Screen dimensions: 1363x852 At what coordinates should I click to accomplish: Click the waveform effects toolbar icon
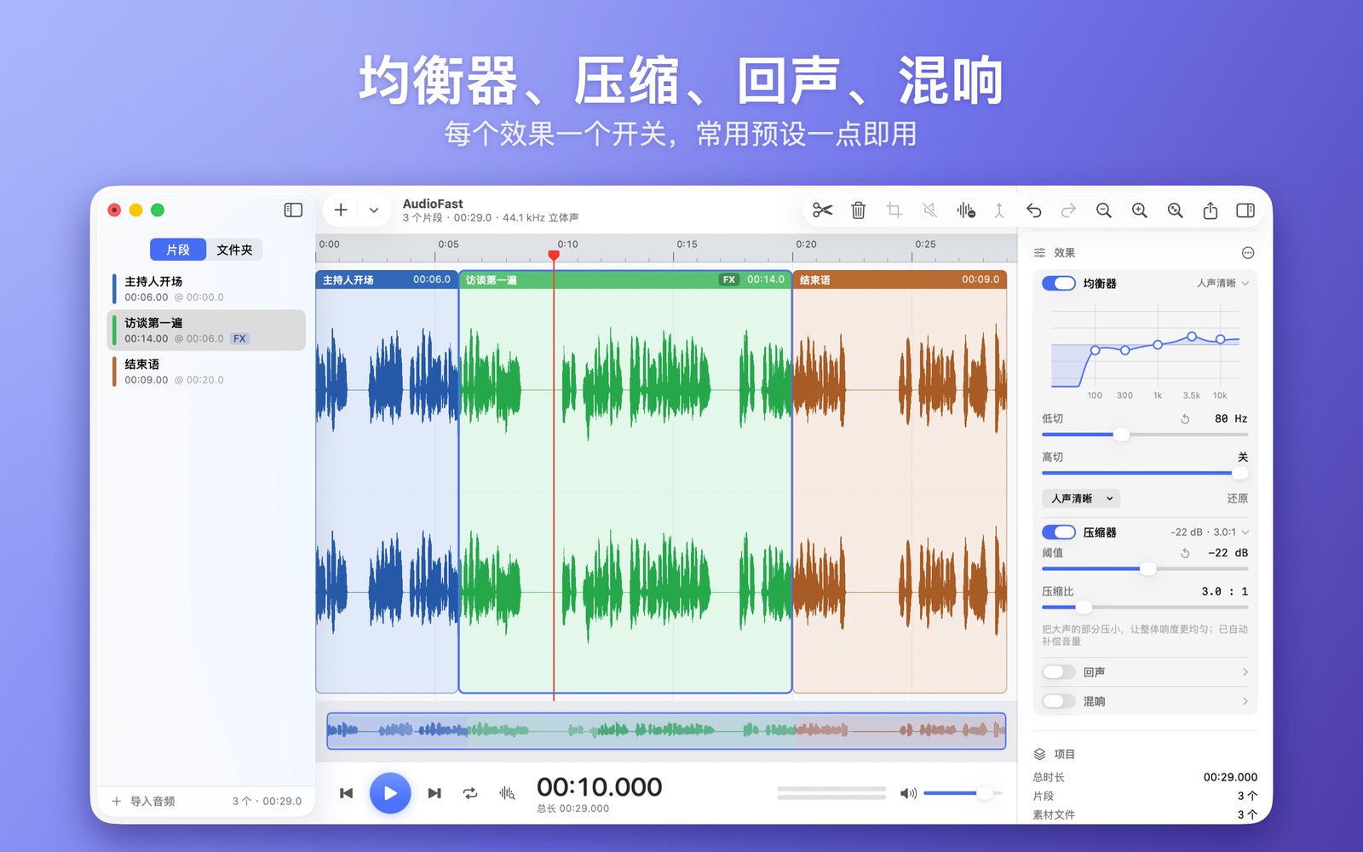tap(965, 210)
